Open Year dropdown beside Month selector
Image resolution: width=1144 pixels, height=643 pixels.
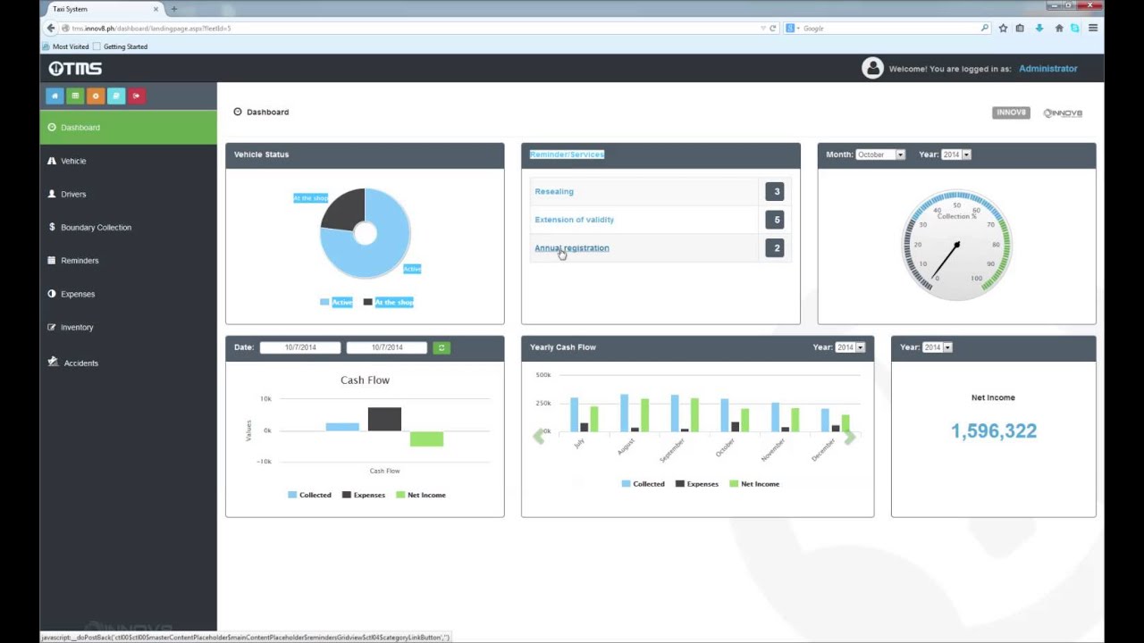pos(955,154)
